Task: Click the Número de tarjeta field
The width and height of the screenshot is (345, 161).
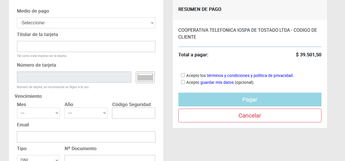Action: coord(74,77)
